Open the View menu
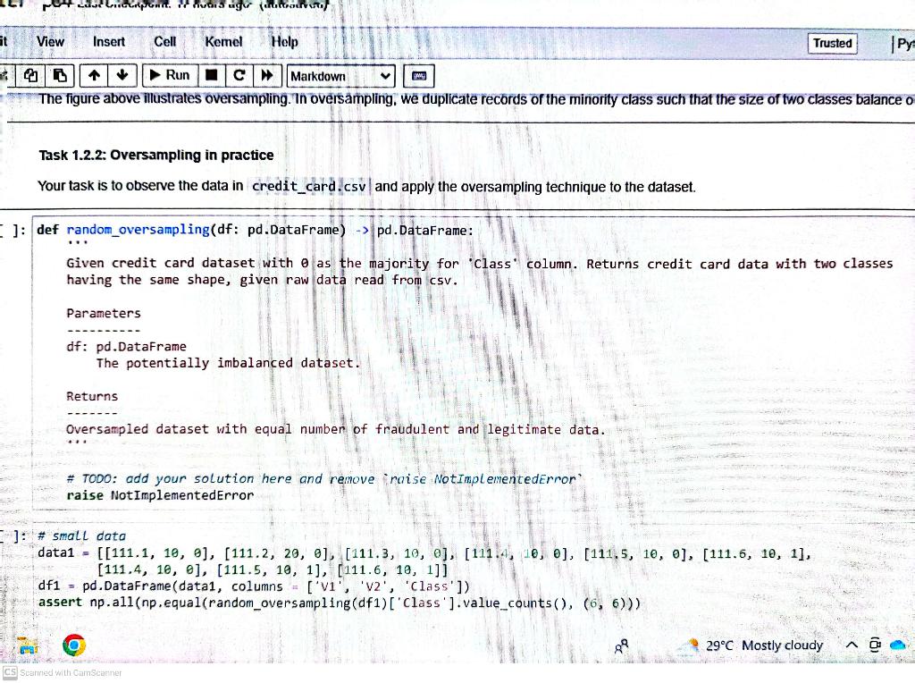This screenshot has width=915, height=683. point(50,42)
